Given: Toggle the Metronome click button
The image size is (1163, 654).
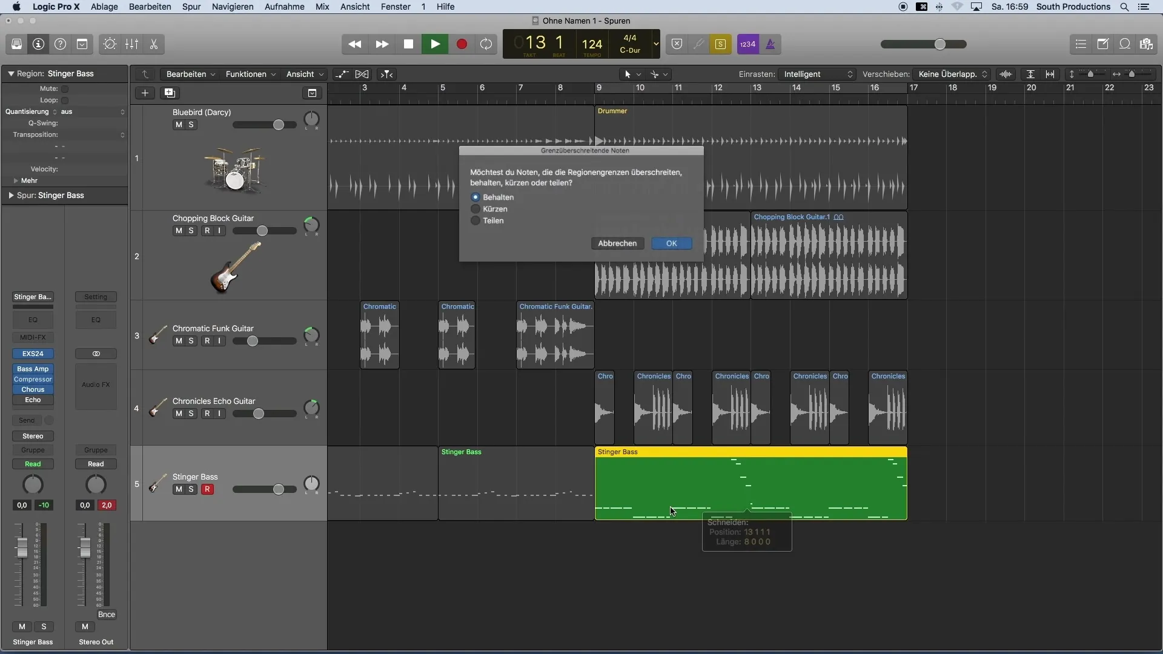Looking at the screenshot, I should pos(770,44).
